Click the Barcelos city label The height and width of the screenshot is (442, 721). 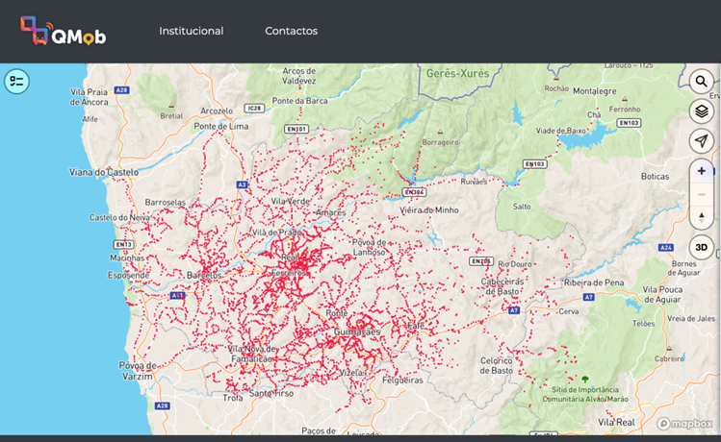pos(204,276)
